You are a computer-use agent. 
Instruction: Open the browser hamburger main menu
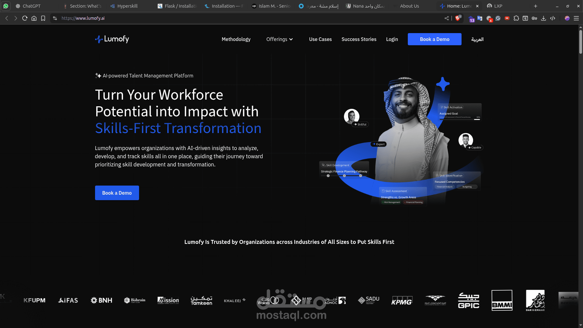[x=576, y=18]
